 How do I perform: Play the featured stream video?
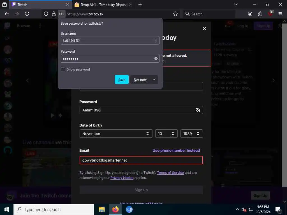pos(52,115)
